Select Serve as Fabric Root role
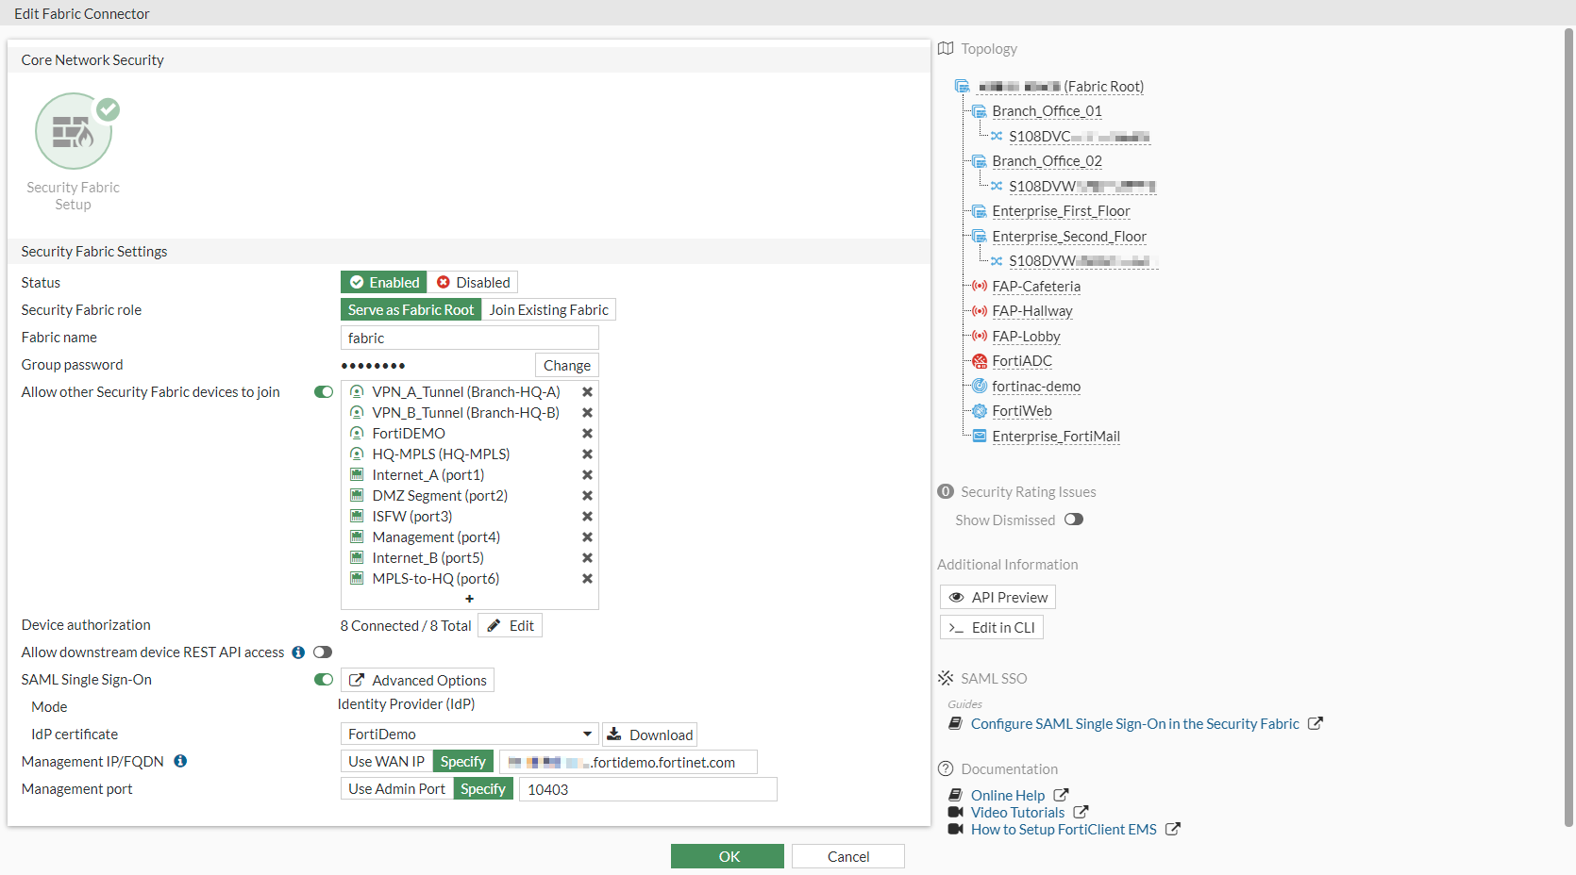This screenshot has width=1576, height=875. coord(411,309)
